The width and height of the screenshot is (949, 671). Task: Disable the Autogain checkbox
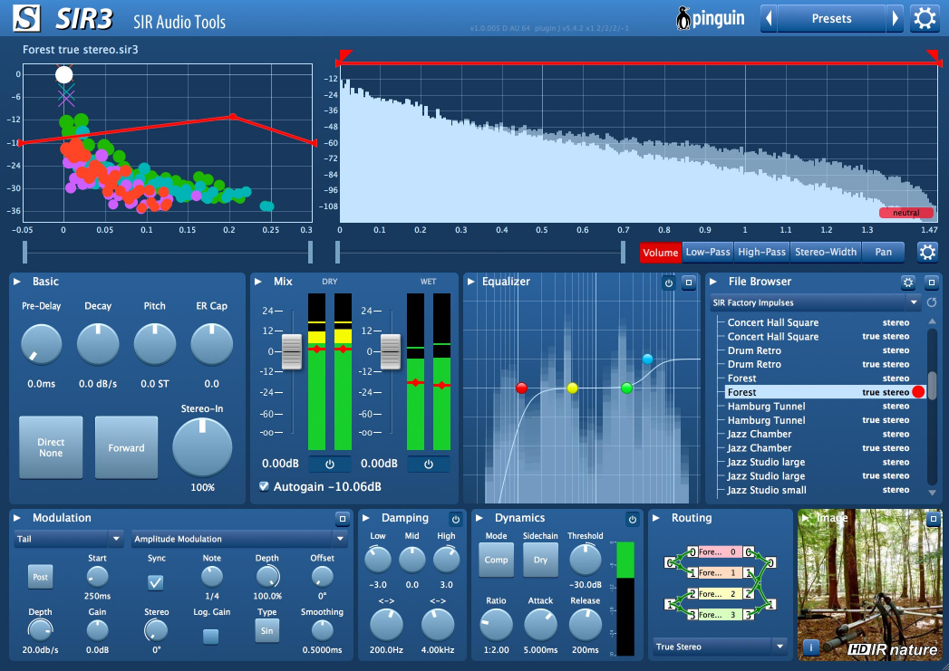264,486
